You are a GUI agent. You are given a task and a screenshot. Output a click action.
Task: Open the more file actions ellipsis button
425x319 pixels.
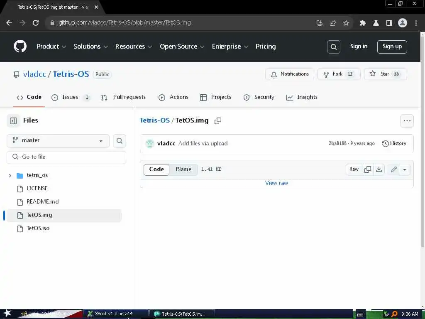[407, 121]
